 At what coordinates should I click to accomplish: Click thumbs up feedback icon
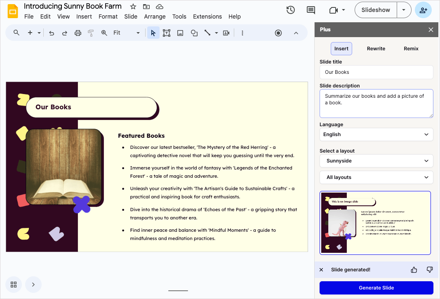click(x=414, y=270)
